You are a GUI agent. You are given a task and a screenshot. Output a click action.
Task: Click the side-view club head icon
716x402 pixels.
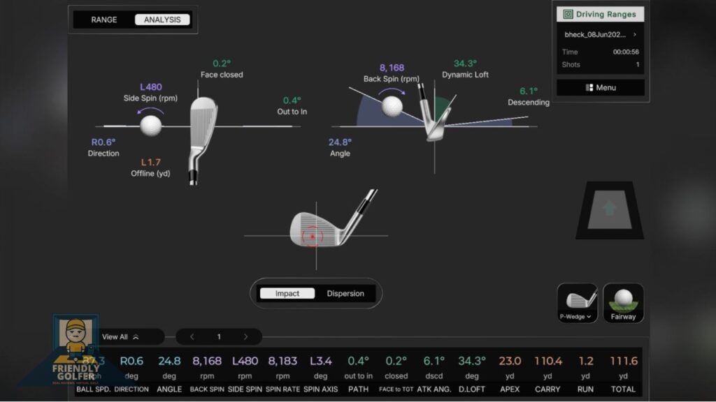coord(434,112)
